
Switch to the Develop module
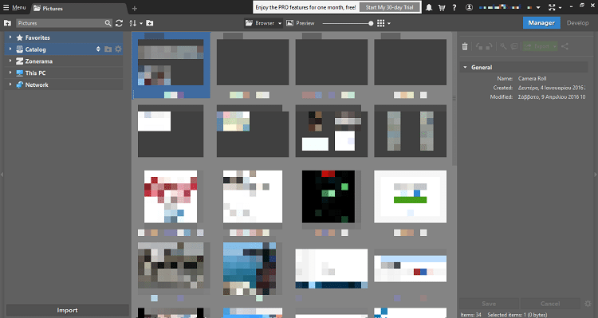pyautogui.click(x=577, y=23)
